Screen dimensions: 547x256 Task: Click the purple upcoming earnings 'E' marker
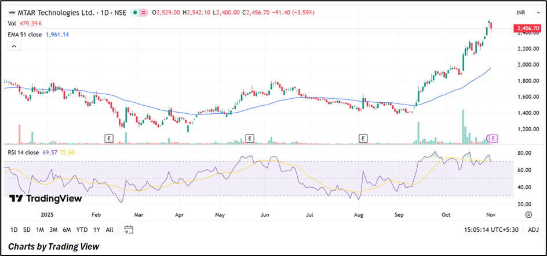[x=494, y=138]
